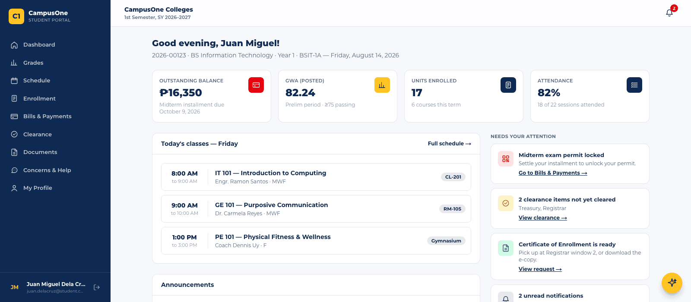
Task: Open the View request link
Action: tap(540, 269)
